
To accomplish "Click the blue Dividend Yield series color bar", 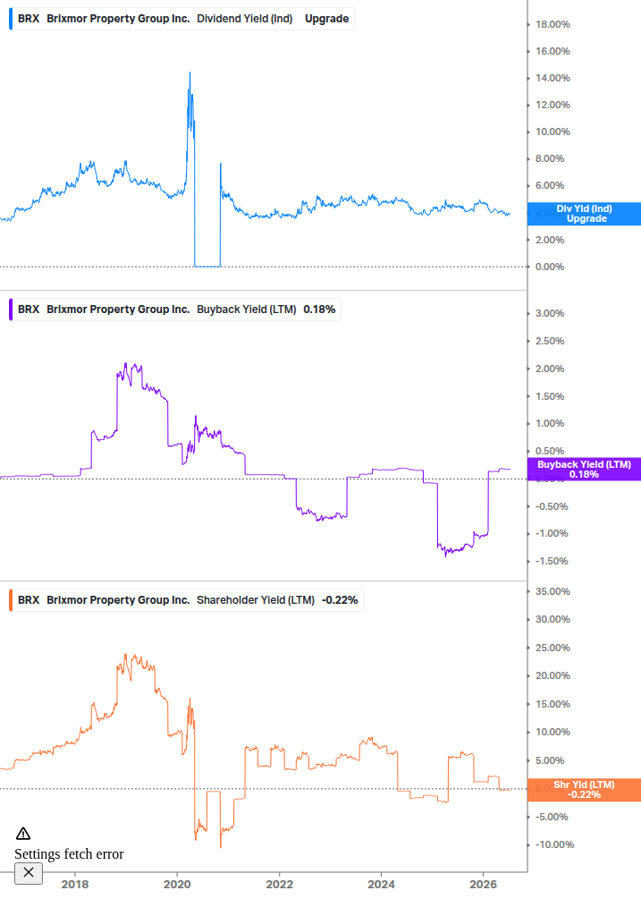I will (x=11, y=19).
